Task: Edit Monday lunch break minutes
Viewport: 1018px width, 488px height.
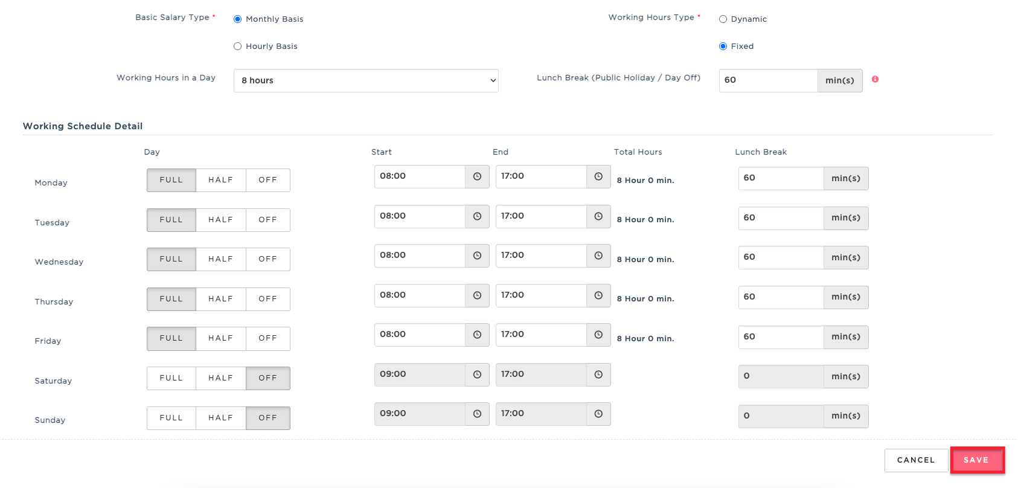Action: [781, 178]
